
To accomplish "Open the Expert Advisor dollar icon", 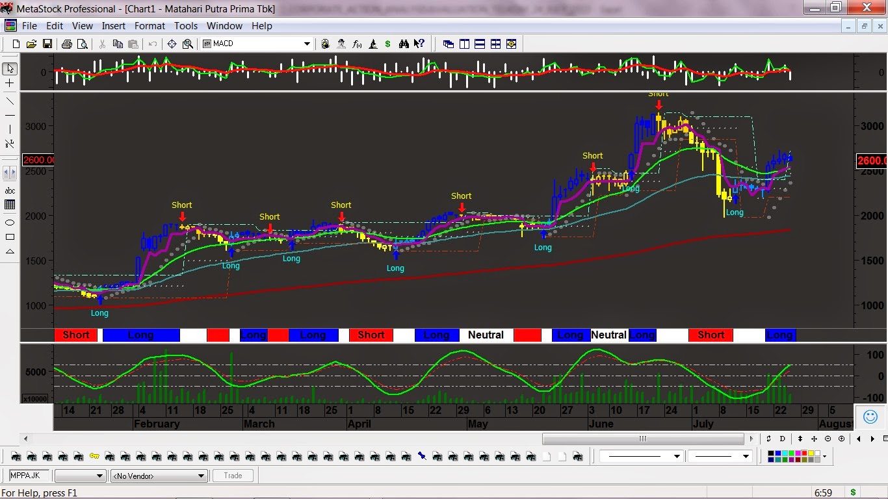I will tap(387, 44).
